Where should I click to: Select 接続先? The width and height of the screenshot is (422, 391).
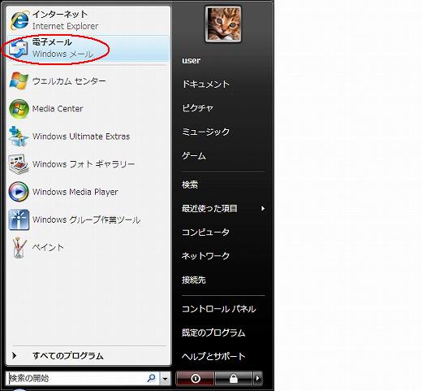click(194, 280)
